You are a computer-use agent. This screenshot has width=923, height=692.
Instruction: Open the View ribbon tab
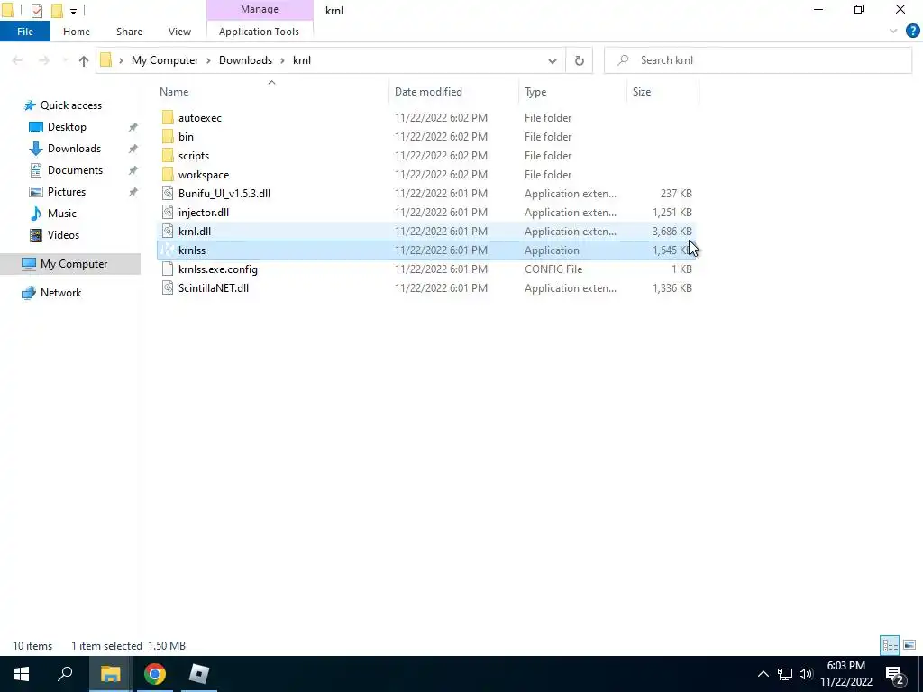pos(179,32)
